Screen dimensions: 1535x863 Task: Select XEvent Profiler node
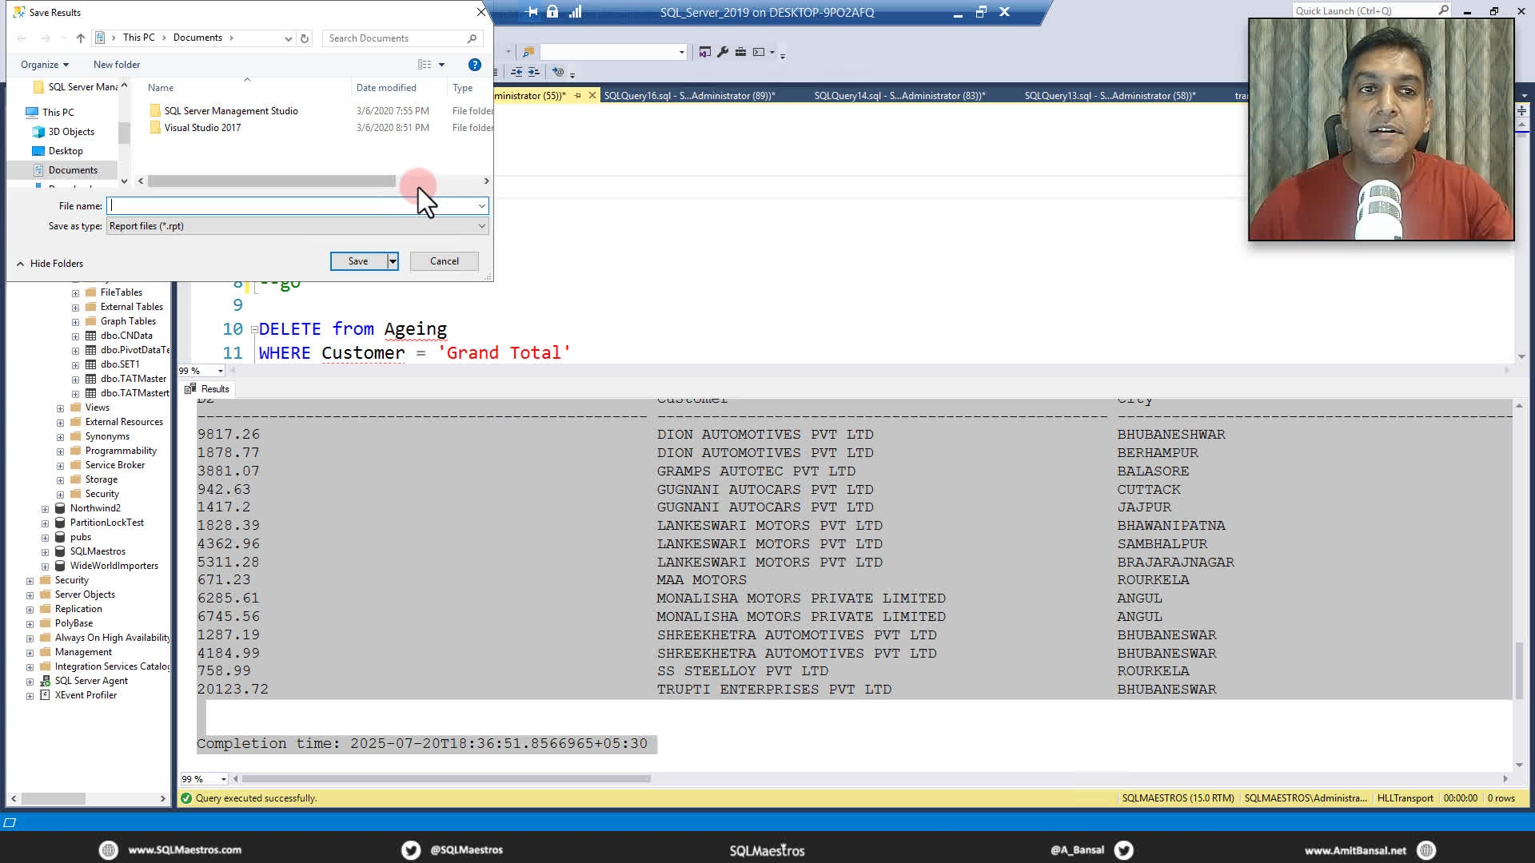click(86, 695)
